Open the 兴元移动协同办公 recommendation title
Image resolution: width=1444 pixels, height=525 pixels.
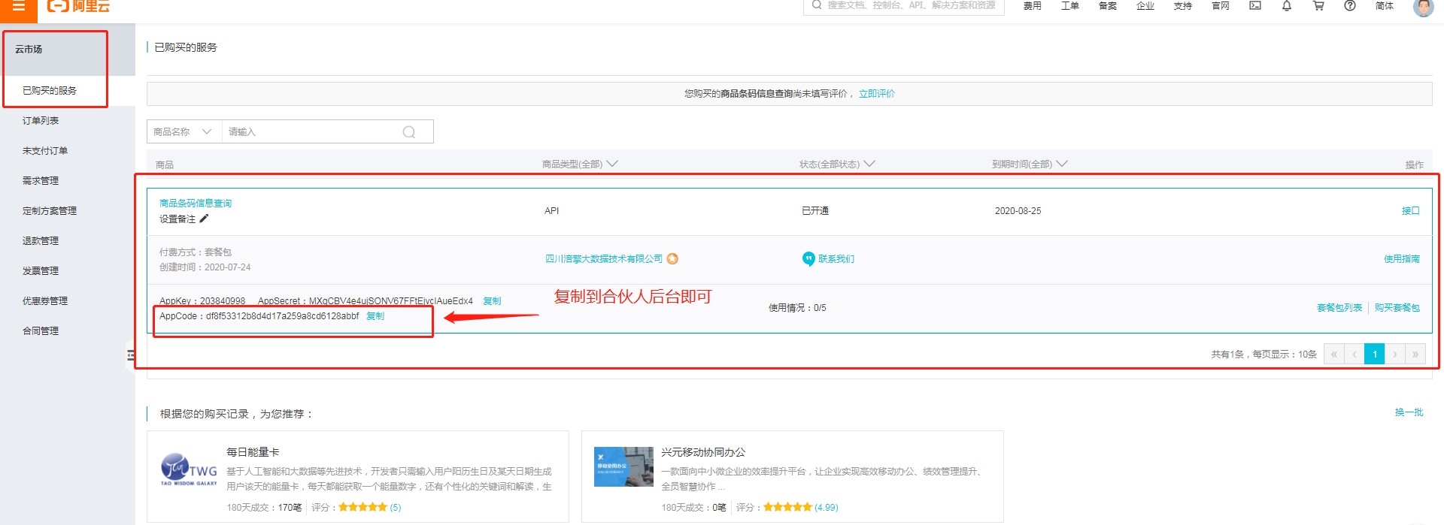tap(703, 451)
